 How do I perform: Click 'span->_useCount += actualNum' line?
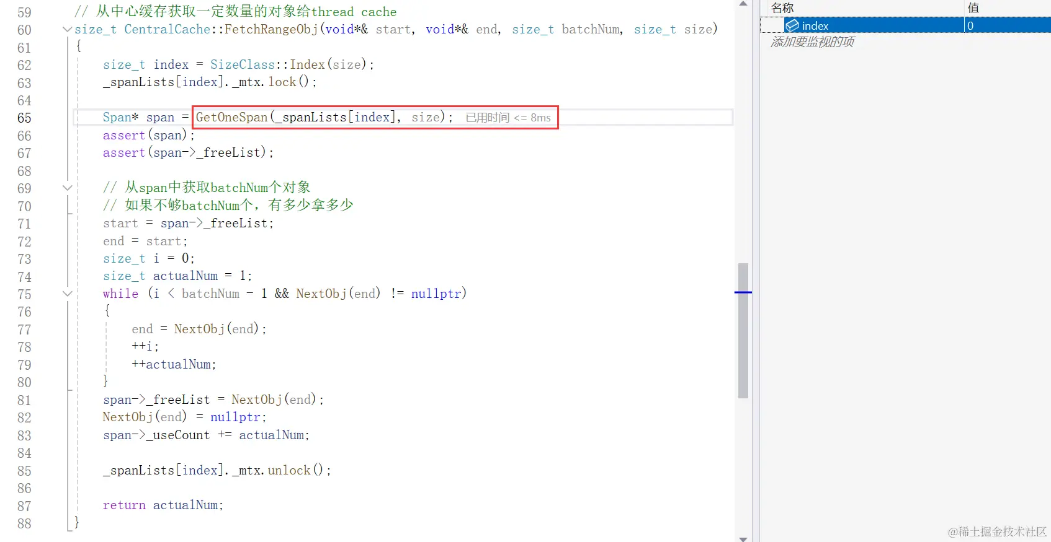206,435
